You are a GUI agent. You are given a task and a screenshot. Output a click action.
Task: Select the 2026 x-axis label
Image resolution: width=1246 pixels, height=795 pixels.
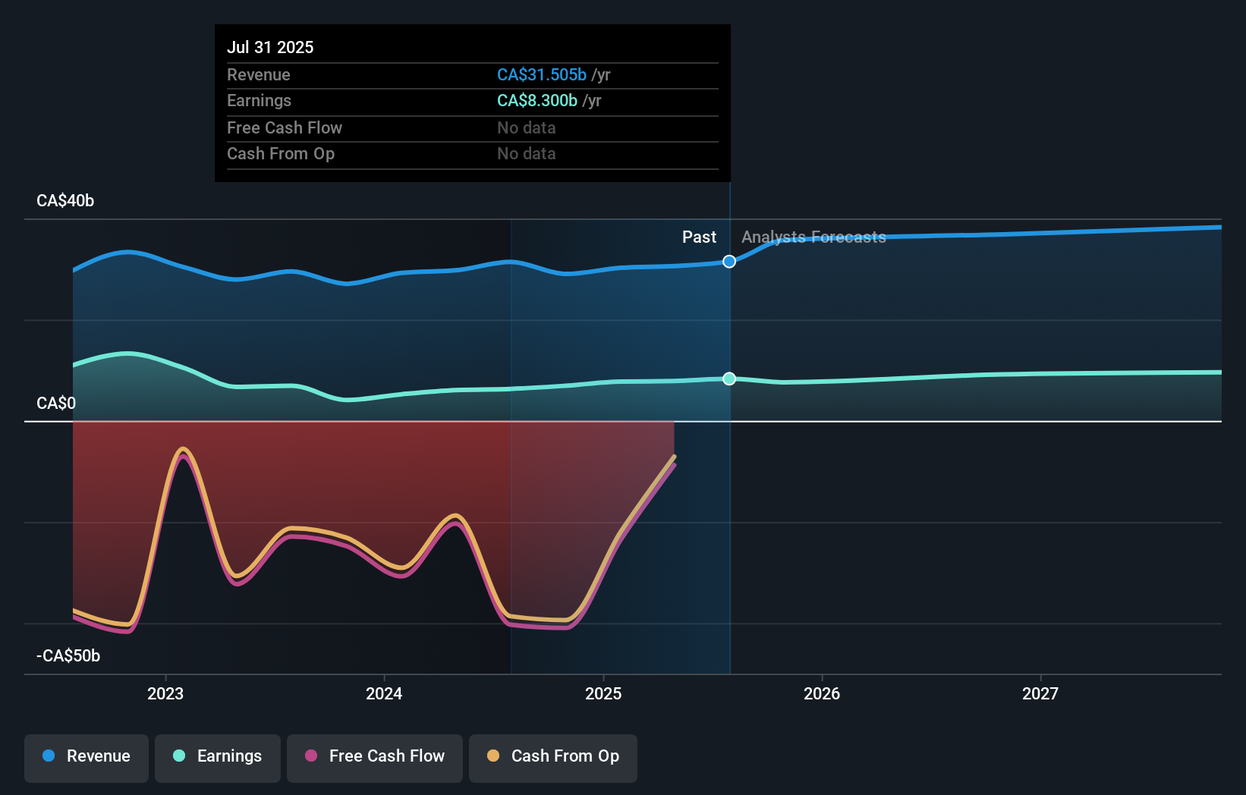coord(822,693)
